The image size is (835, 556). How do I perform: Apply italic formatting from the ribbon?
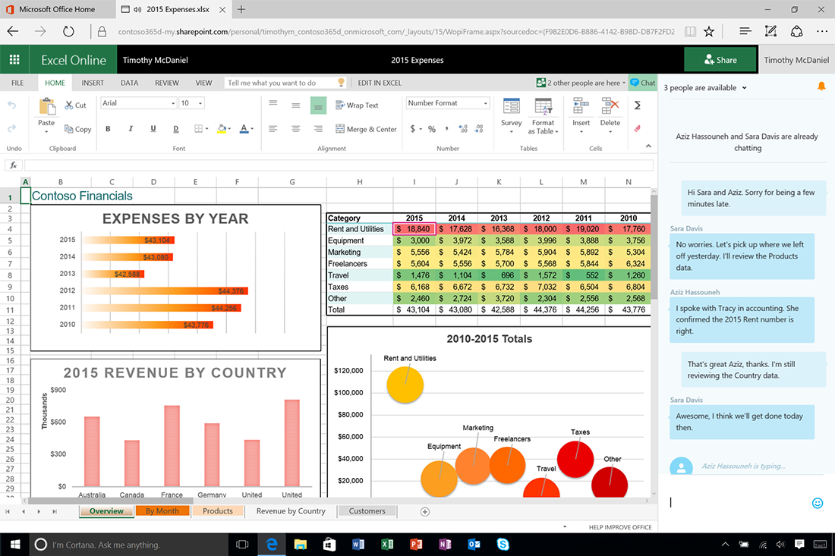point(132,129)
